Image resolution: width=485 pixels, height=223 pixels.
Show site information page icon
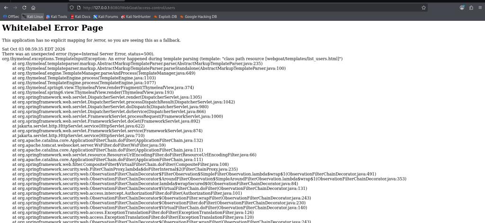pyautogui.click(x=79, y=8)
